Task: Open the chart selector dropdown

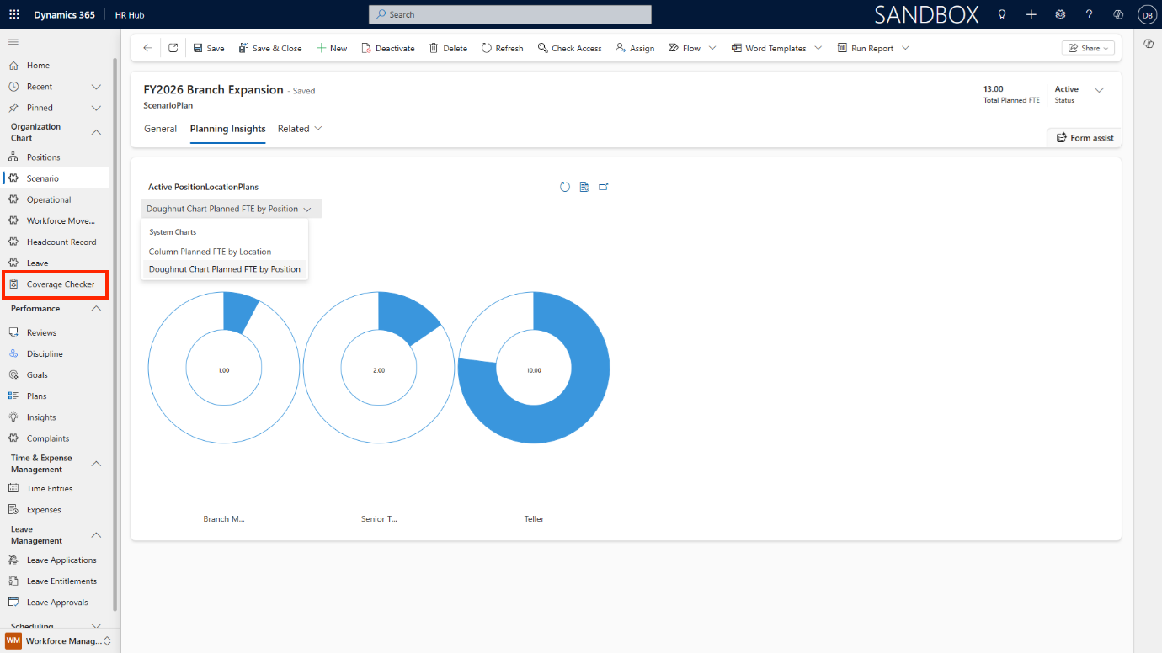Action: [x=230, y=209]
